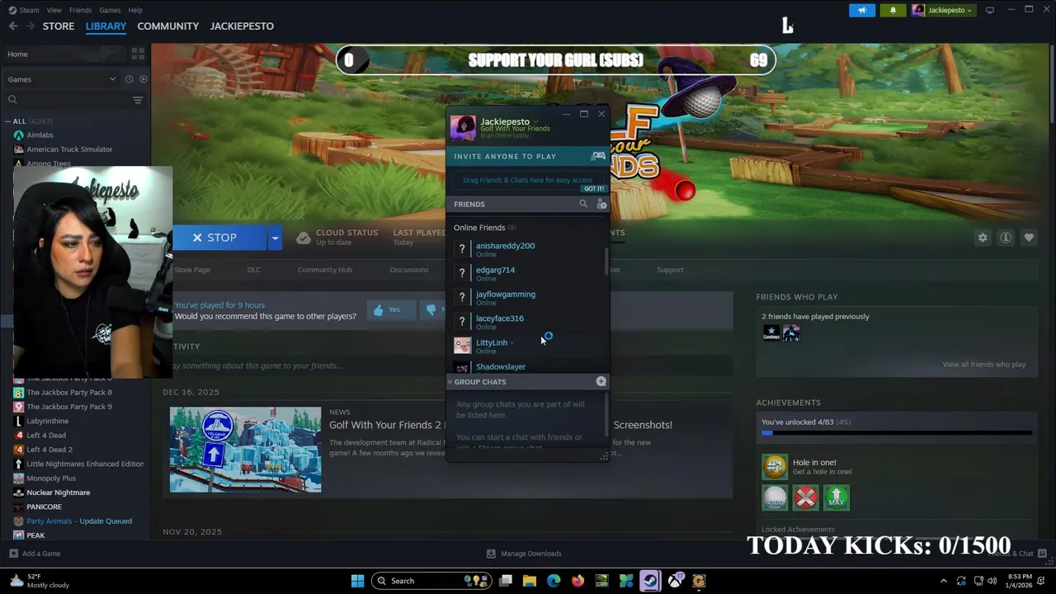
Task: Open the library grid view icon
Action: pos(138,54)
